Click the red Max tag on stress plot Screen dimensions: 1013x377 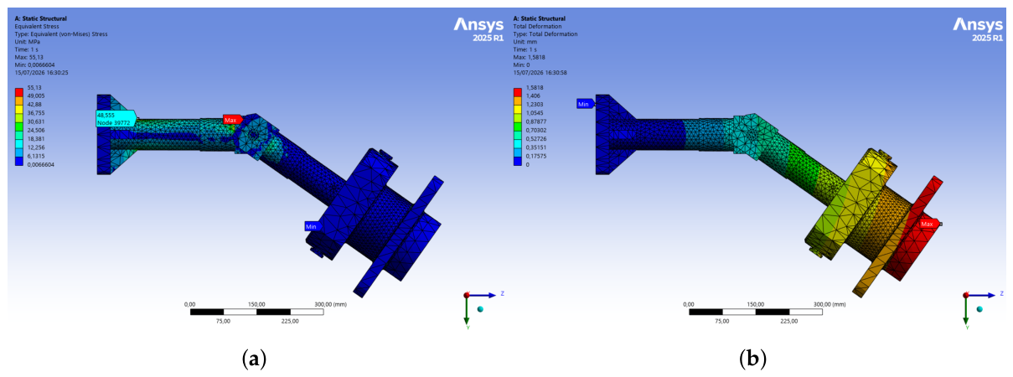click(x=232, y=120)
